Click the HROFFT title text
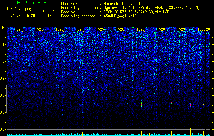The height and width of the screenshot is (136, 214). click(x=35, y=3)
